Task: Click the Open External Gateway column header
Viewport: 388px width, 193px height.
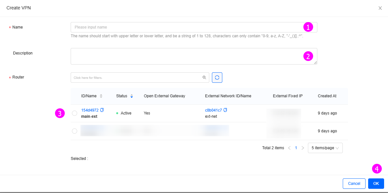Action: [x=165, y=96]
